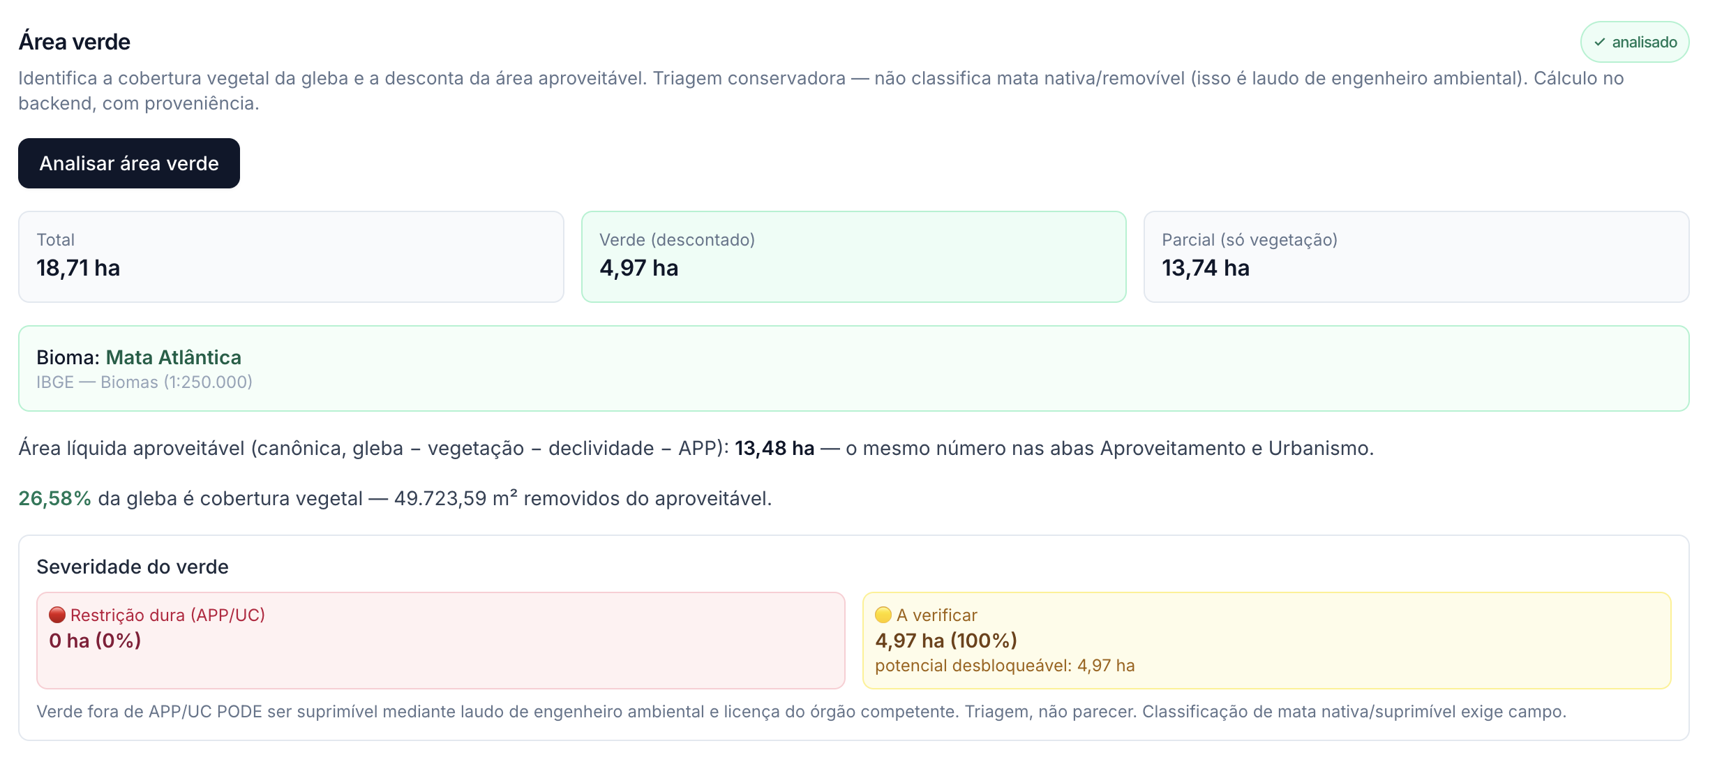The height and width of the screenshot is (762, 1715).
Task: Click the red circle restriction icon
Action: coord(57,615)
